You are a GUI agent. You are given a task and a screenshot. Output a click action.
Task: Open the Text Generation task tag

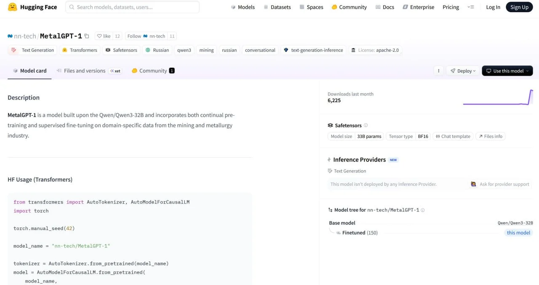pos(33,50)
